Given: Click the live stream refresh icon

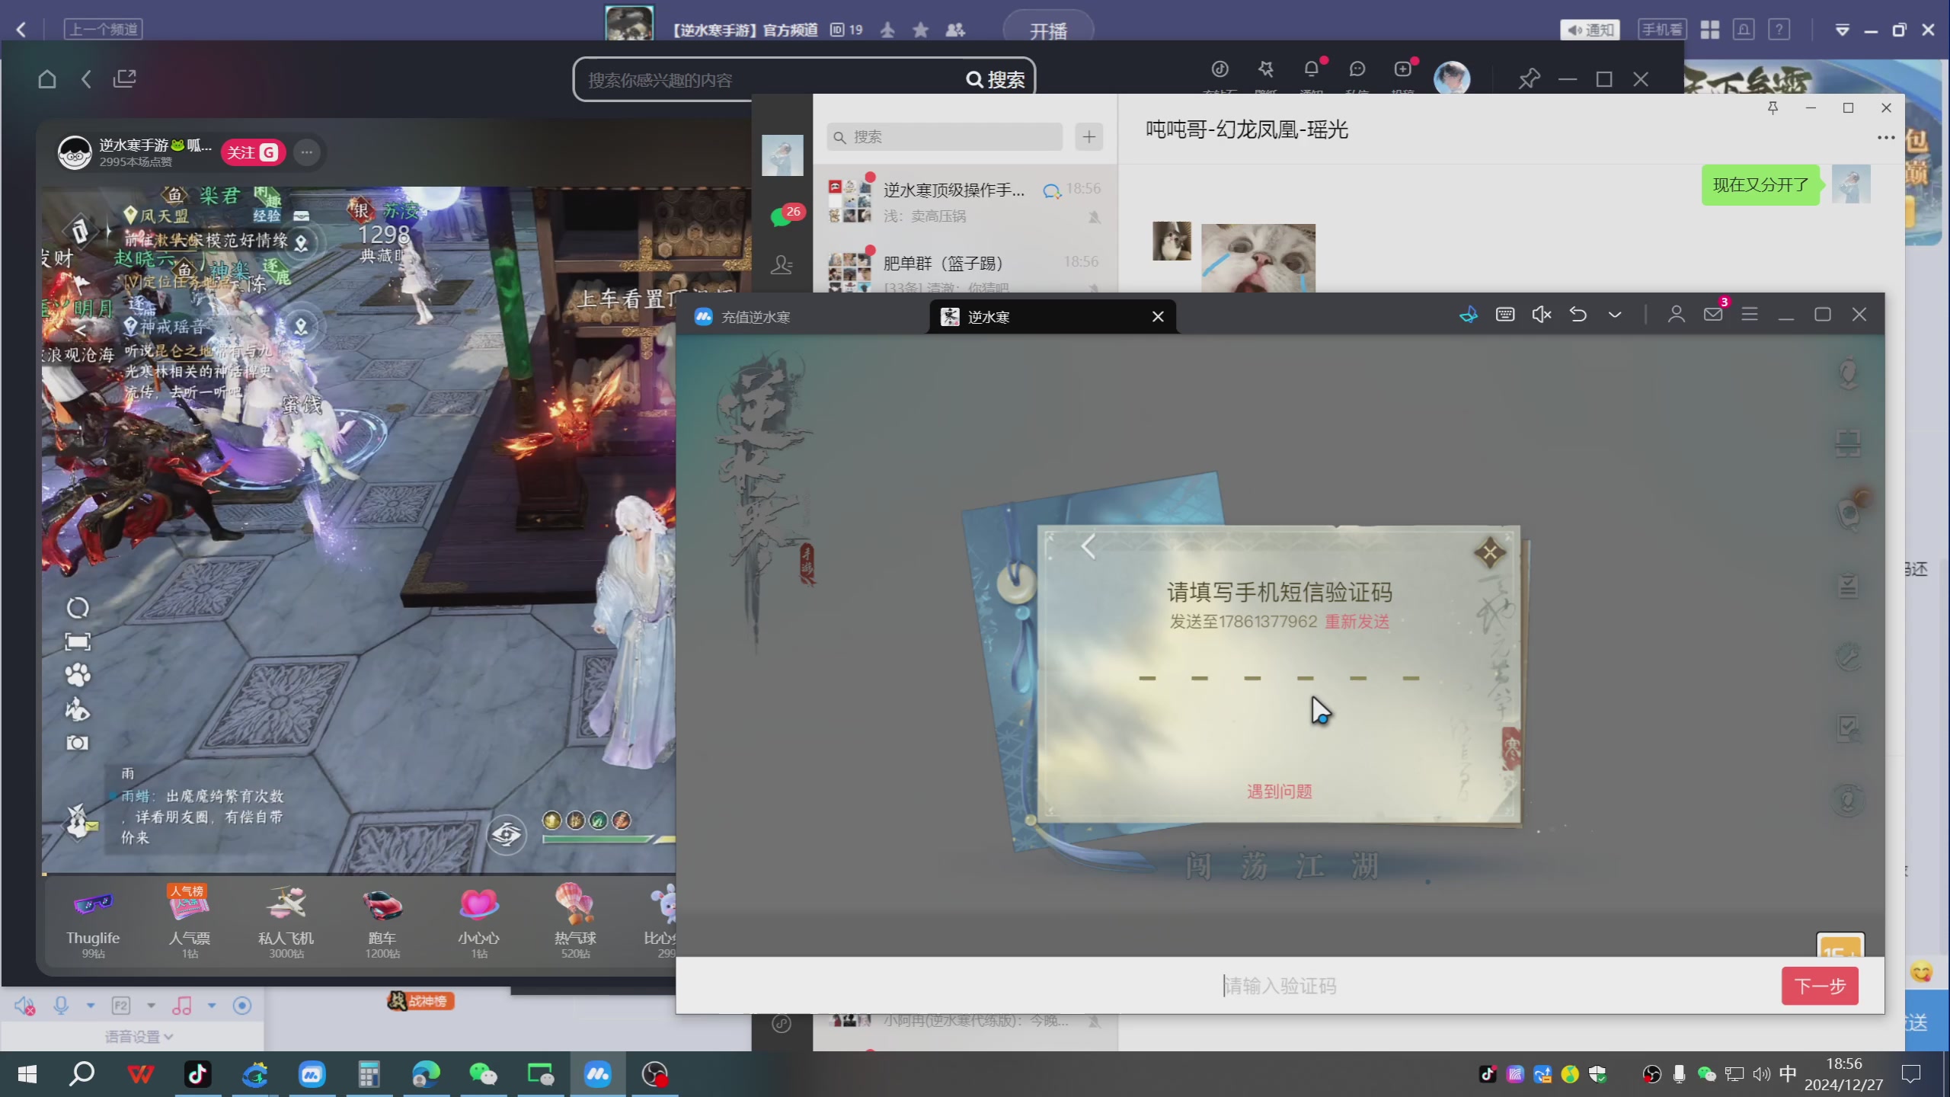Looking at the screenshot, I should click(78, 608).
